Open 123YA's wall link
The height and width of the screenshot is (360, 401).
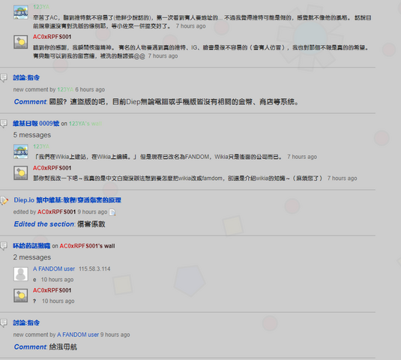[x=85, y=124]
